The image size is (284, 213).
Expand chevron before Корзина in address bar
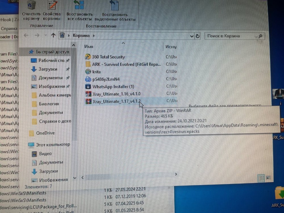pos(69,35)
